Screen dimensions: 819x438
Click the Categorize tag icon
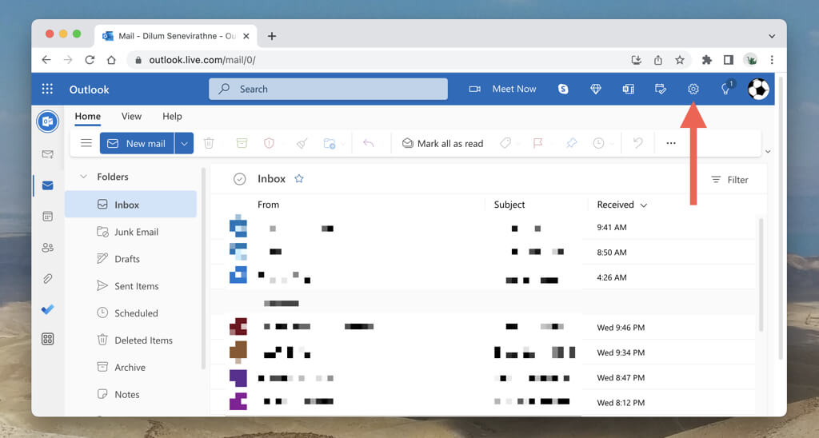[505, 143]
